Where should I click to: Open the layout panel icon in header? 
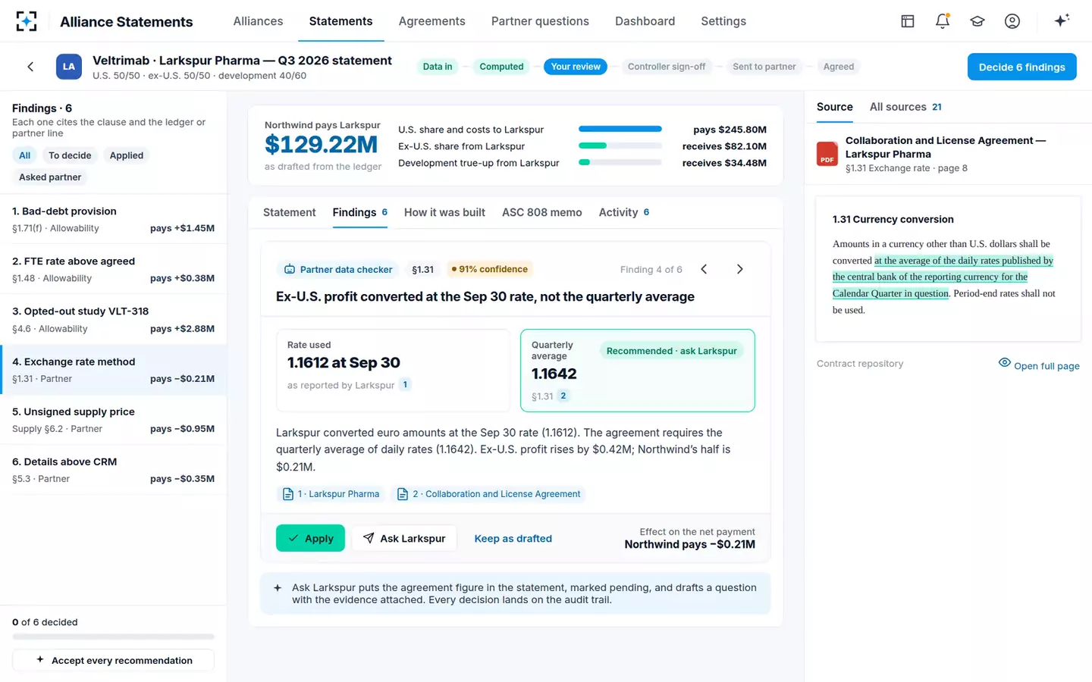point(908,21)
